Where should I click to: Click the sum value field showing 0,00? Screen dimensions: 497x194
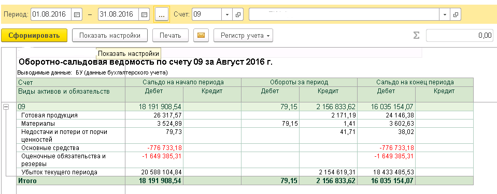pos(460,36)
